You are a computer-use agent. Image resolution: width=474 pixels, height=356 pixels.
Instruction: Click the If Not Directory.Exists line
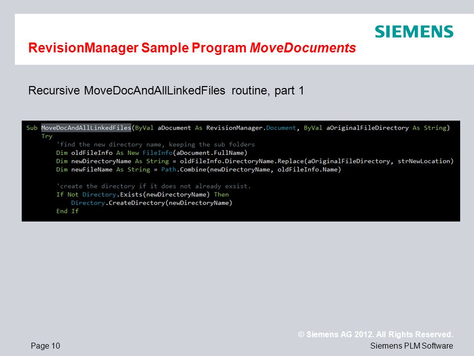tap(142, 194)
